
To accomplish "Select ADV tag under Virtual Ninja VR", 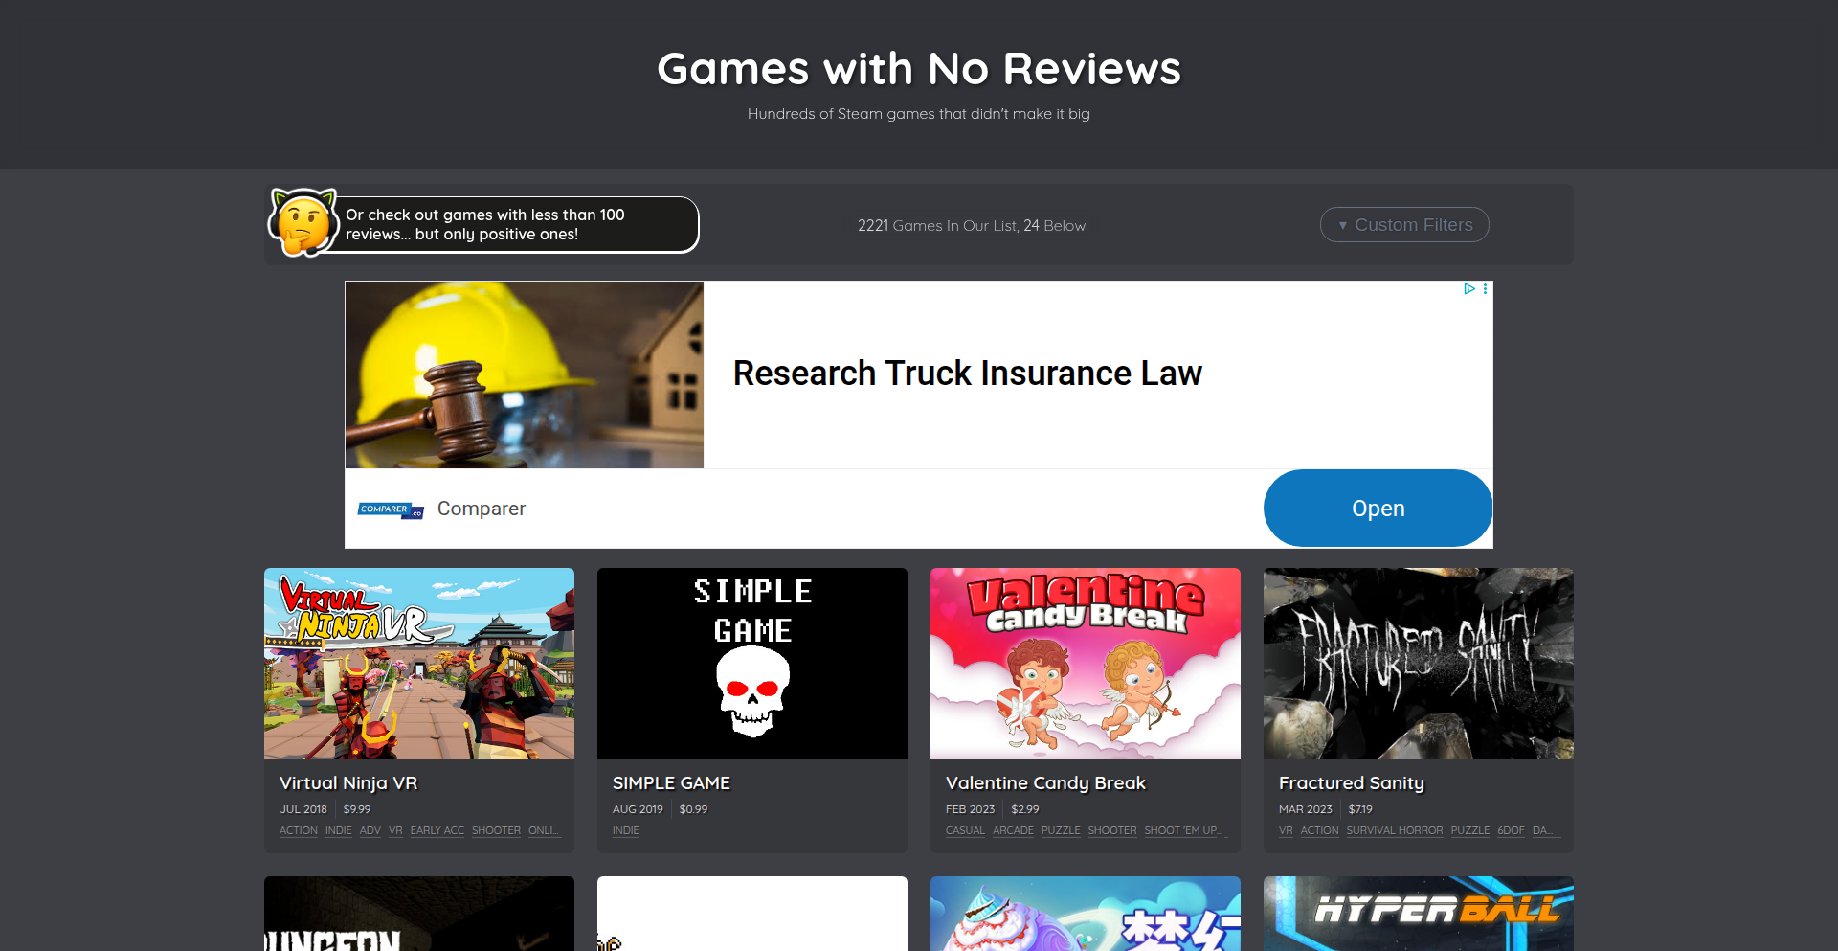I will [x=370, y=830].
